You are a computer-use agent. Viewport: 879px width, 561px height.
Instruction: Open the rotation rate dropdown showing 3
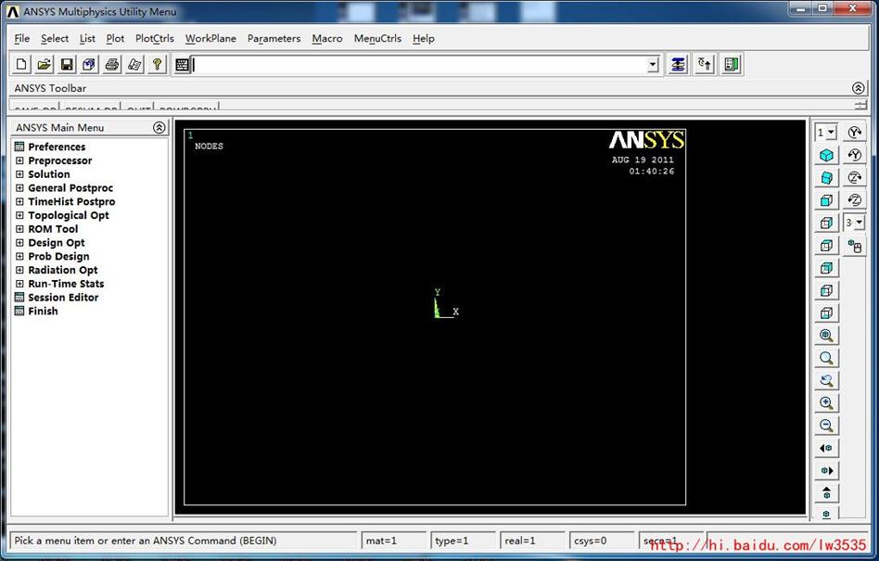[859, 223]
